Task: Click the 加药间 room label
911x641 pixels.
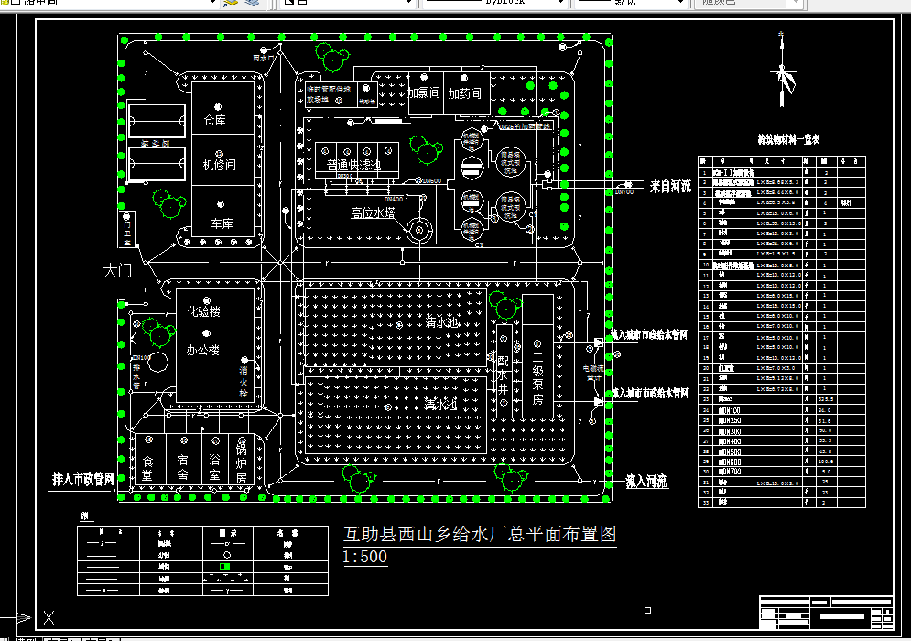Action: pos(464,93)
